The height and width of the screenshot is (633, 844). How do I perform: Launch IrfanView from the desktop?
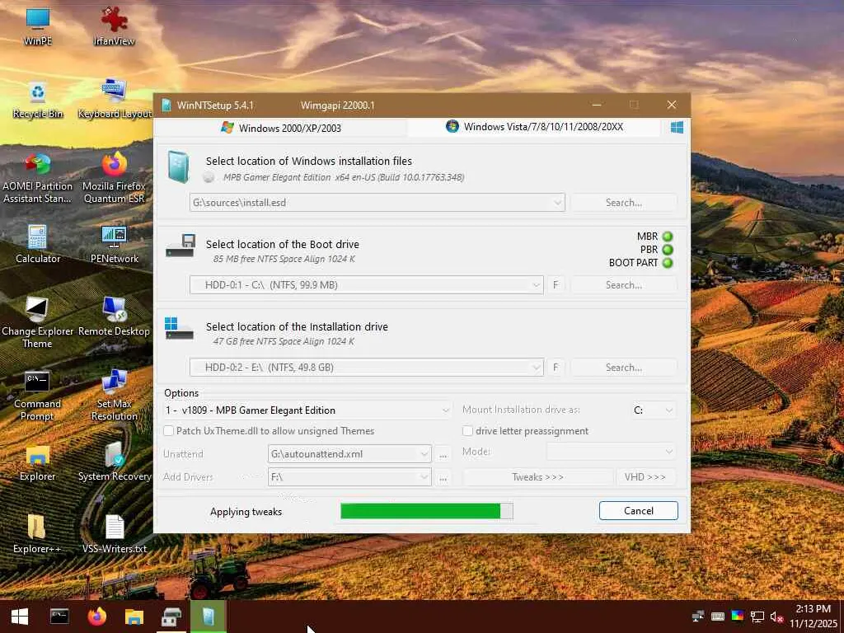coord(114,26)
